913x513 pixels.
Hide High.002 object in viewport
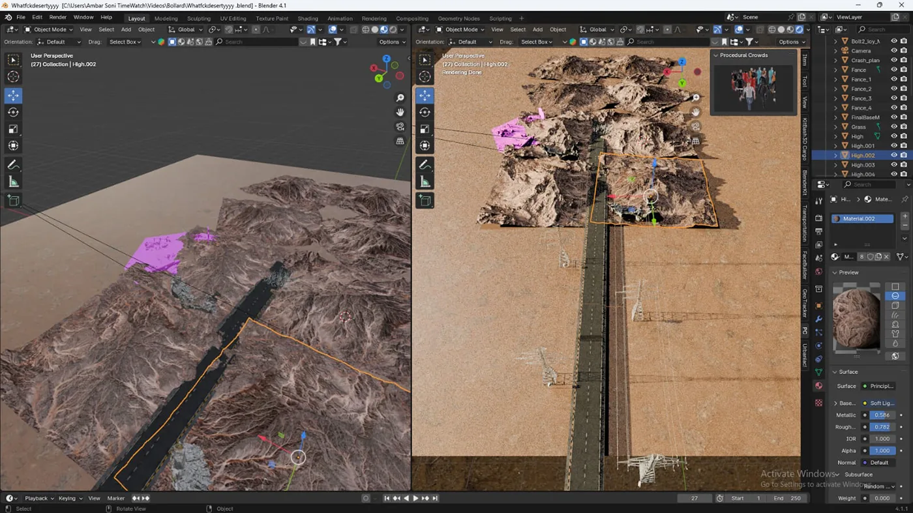[x=894, y=155]
